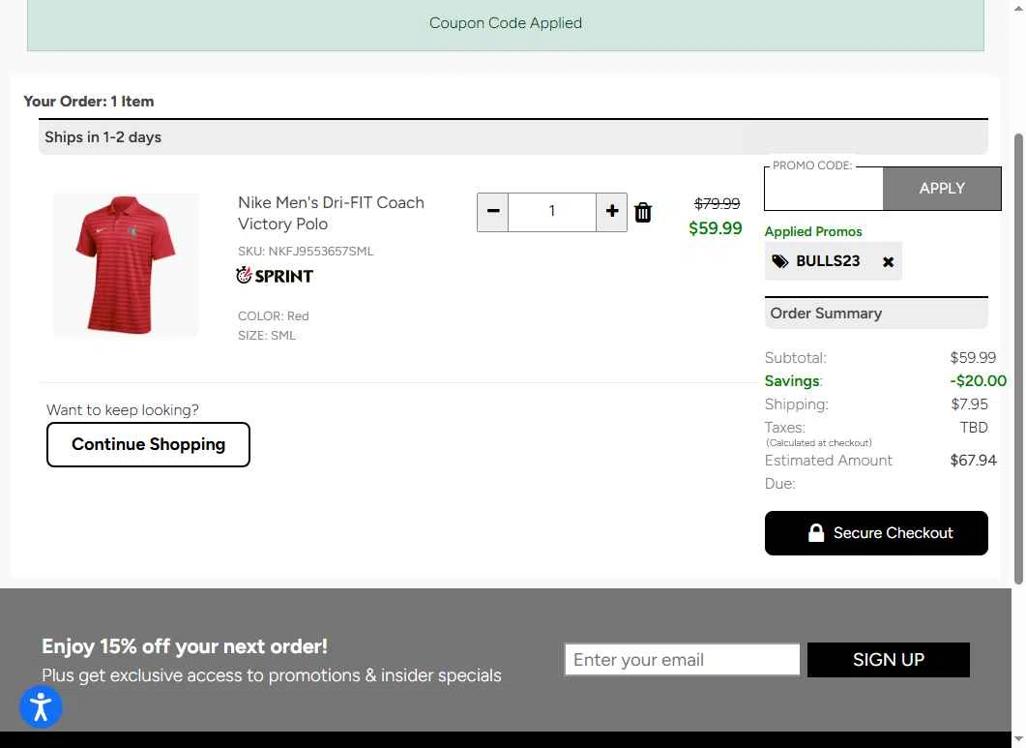Click the Applied Promos label

pyautogui.click(x=813, y=231)
